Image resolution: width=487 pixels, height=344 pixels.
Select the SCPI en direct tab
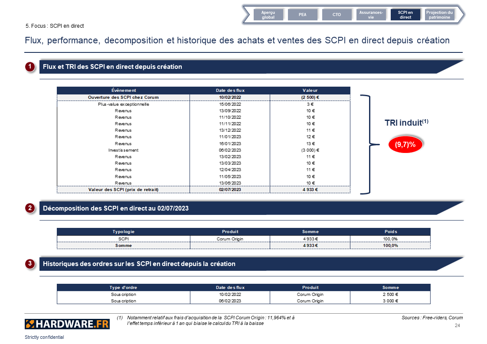pyautogui.click(x=405, y=15)
